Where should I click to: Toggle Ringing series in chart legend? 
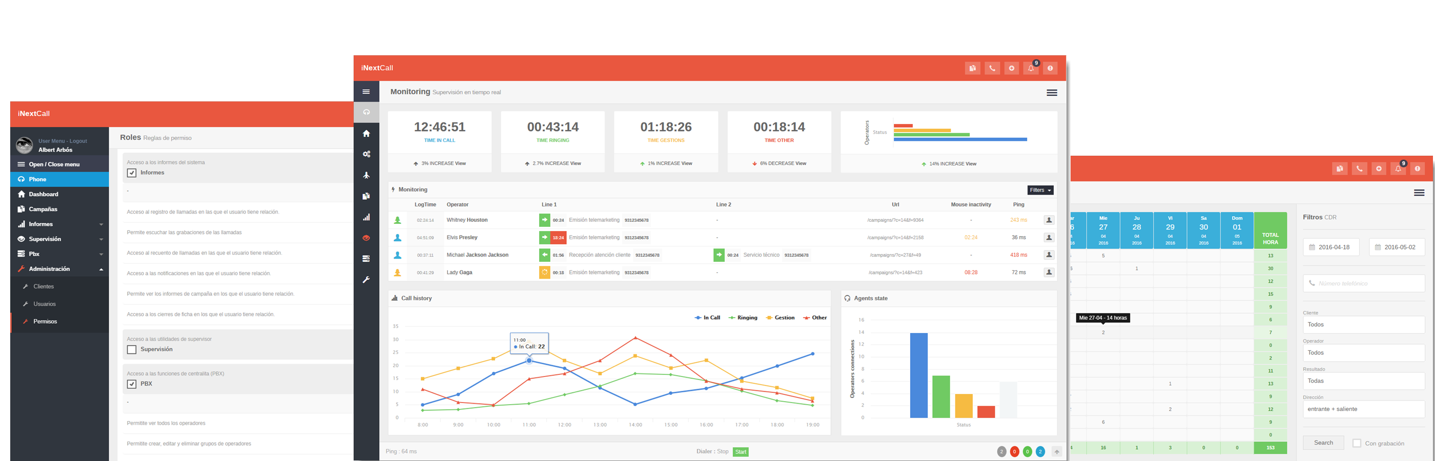click(743, 318)
